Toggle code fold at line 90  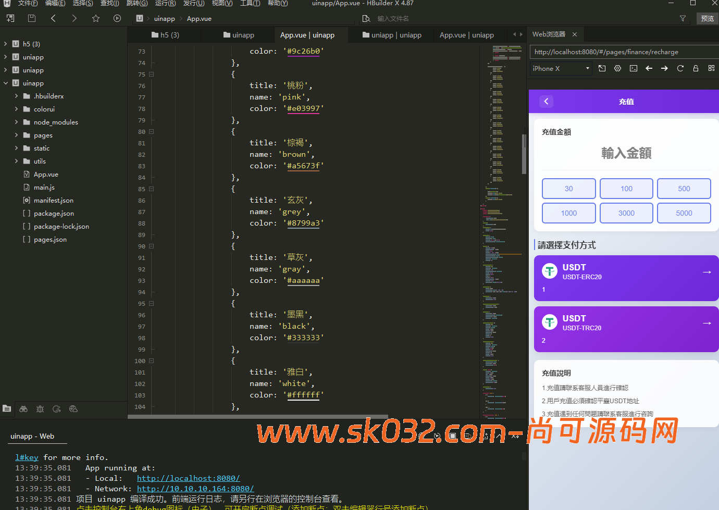click(151, 246)
